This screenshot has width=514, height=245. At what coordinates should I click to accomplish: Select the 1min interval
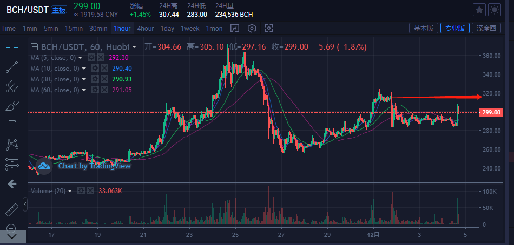point(30,29)
